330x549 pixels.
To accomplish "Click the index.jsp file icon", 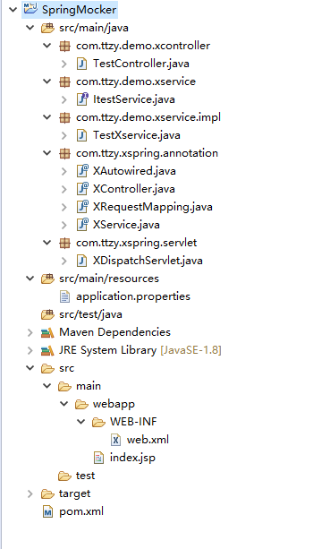I will click(98, 458).
